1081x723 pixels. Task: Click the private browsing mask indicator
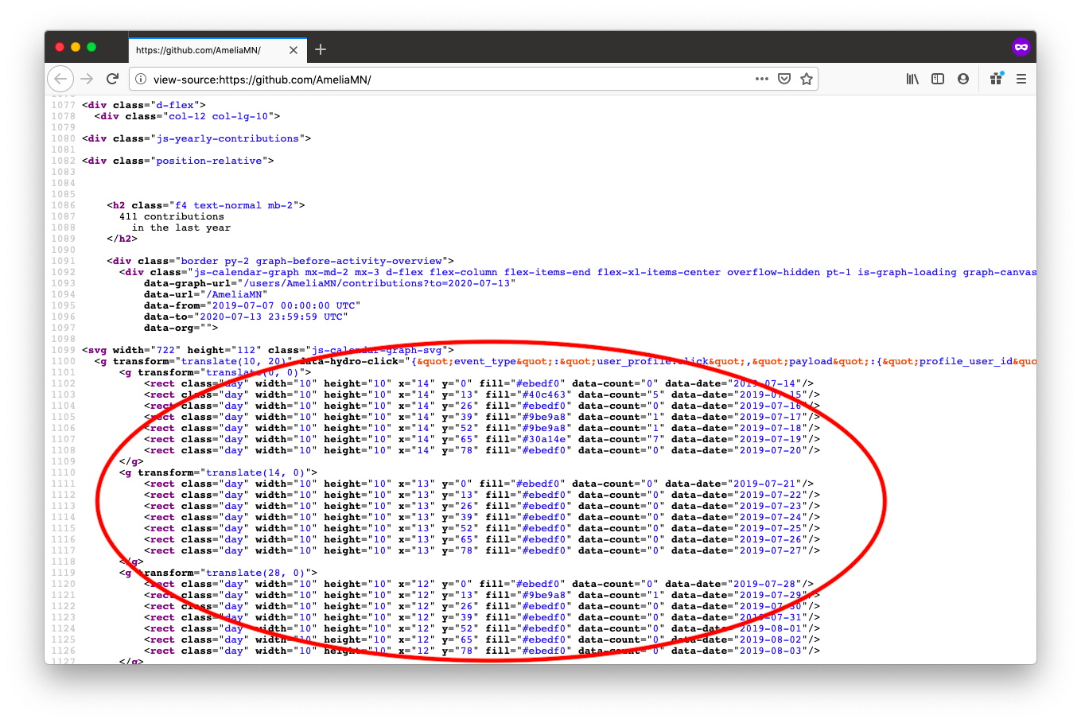[1021, 47]
